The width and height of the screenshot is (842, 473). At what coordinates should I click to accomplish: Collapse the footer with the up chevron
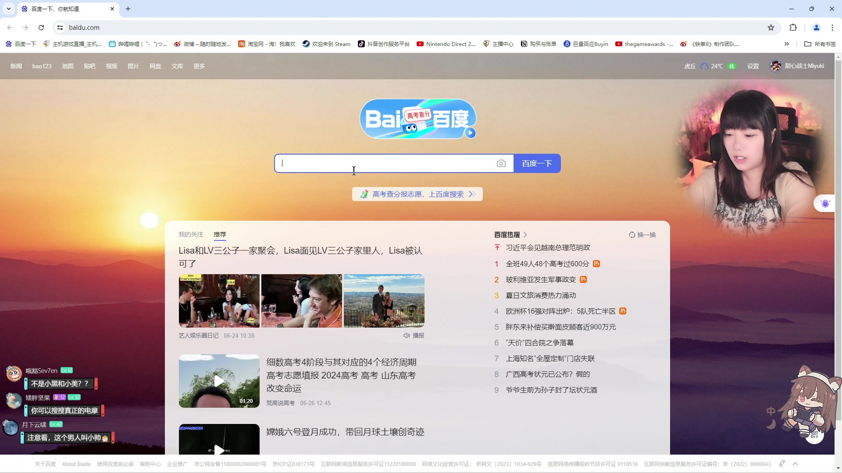(x=795, y=464)
